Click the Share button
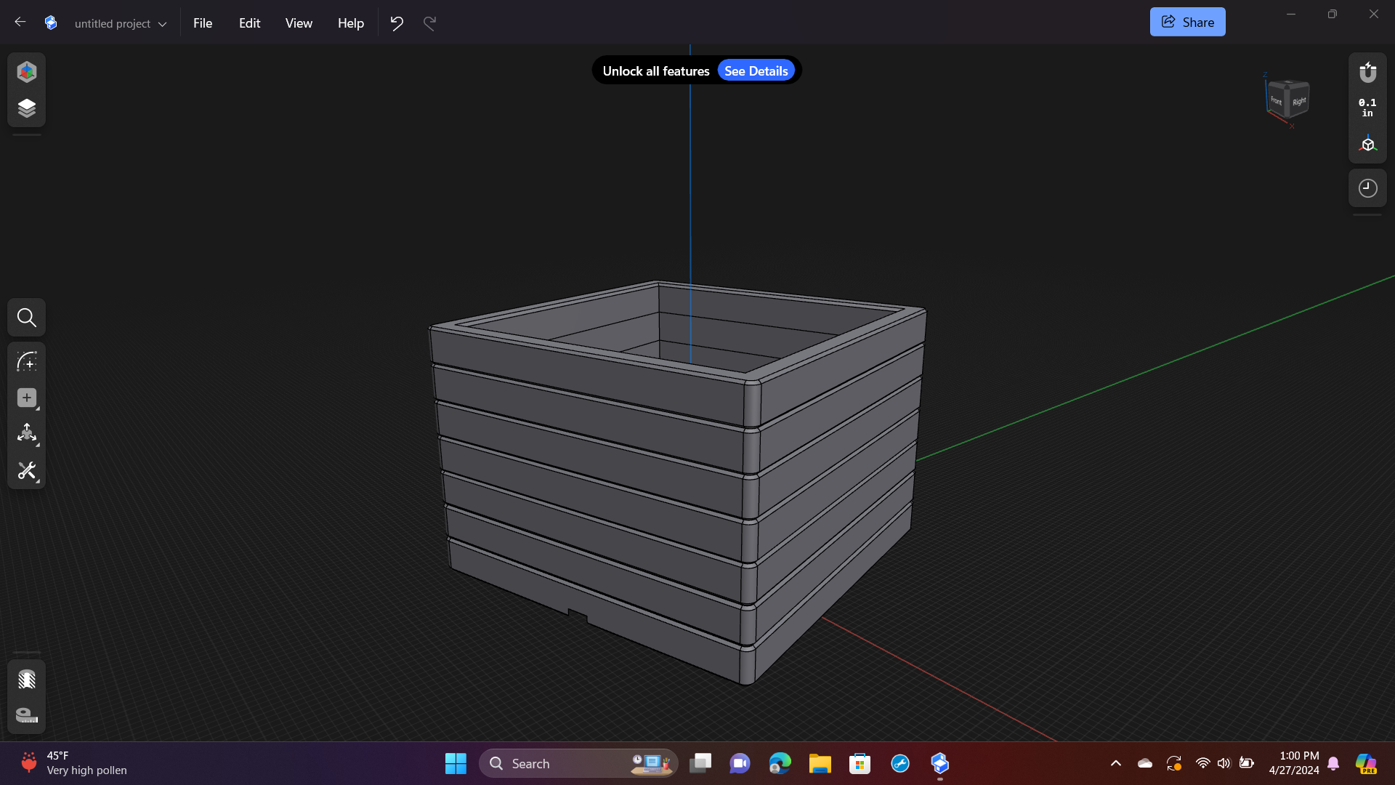The height and width of the screenshot is (785, 1395). tap(1187, 21)
